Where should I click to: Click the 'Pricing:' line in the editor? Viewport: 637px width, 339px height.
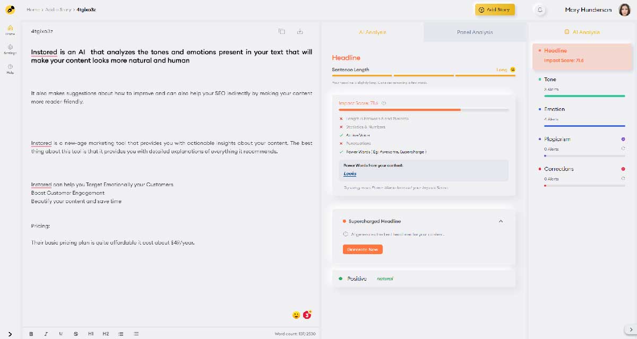click(40, 226)
